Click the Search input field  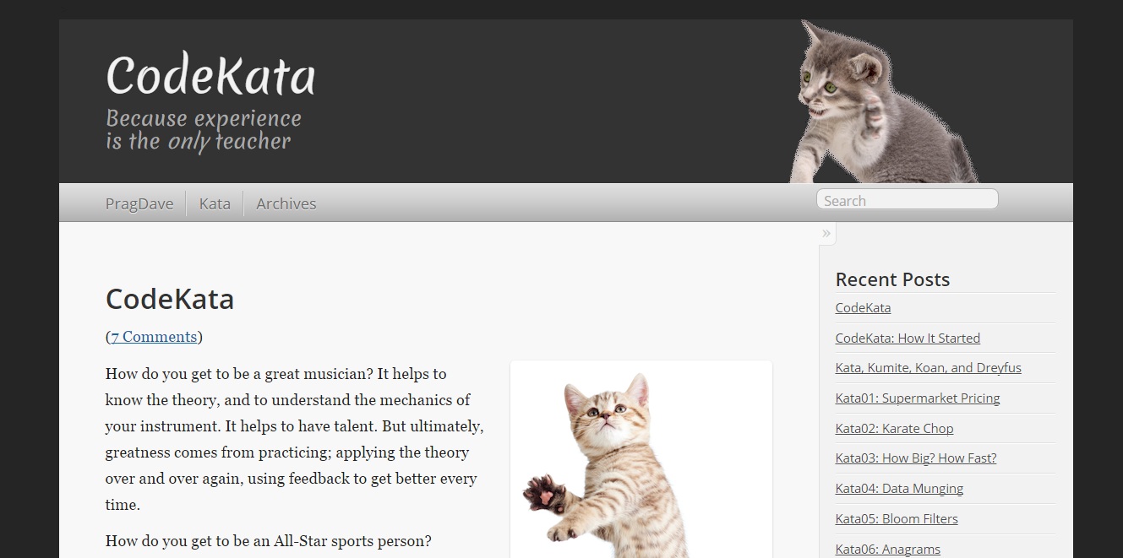click(907, 200)
